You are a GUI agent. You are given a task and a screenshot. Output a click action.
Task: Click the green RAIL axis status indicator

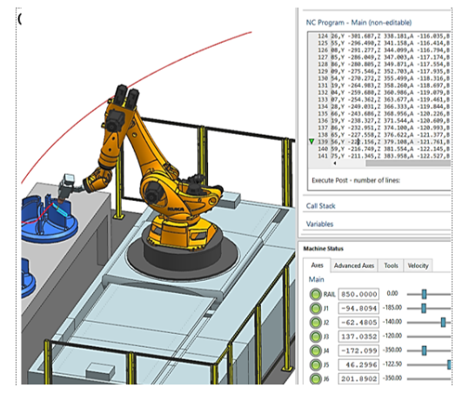(315, 294)
